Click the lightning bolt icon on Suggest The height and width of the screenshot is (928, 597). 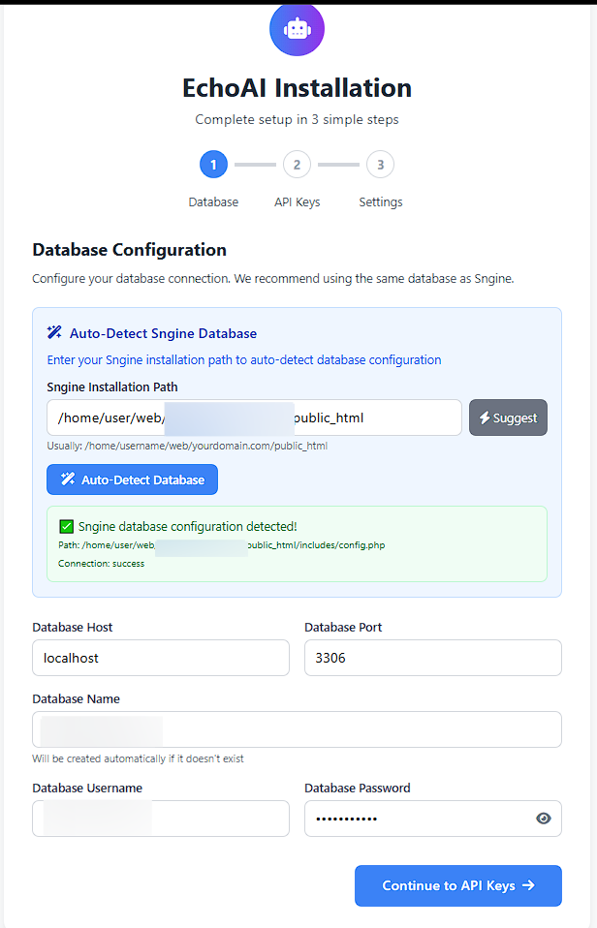click(x=486, y=418)
